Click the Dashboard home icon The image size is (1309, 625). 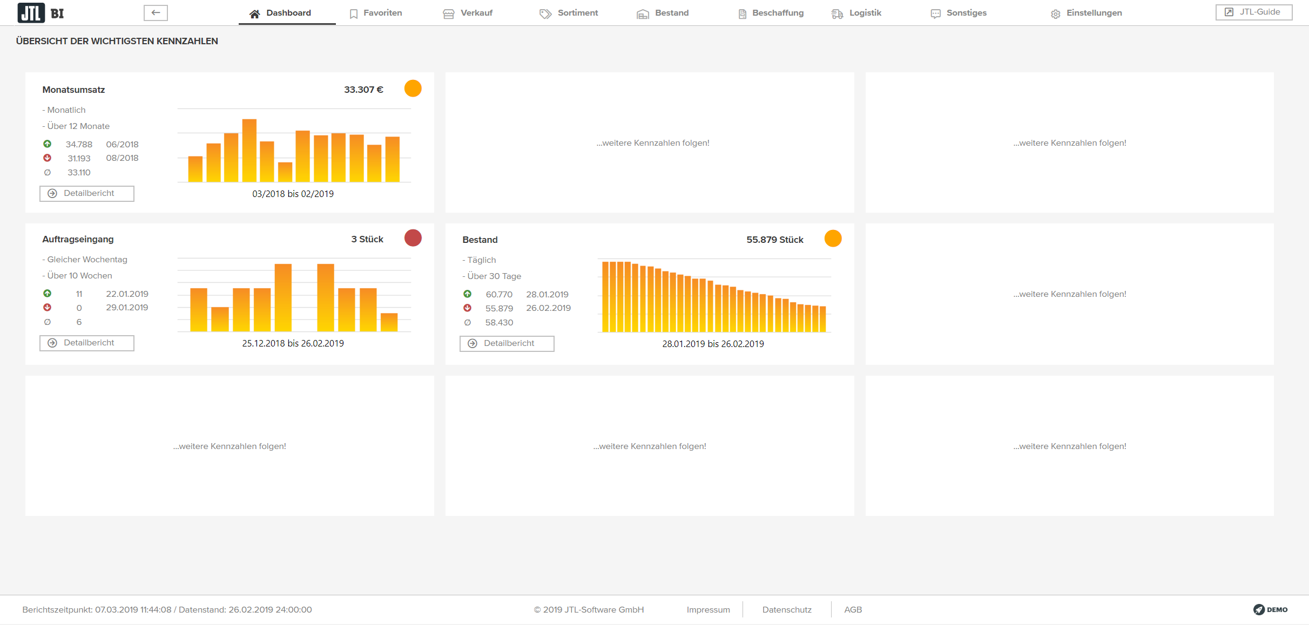(x=254, y=13)
